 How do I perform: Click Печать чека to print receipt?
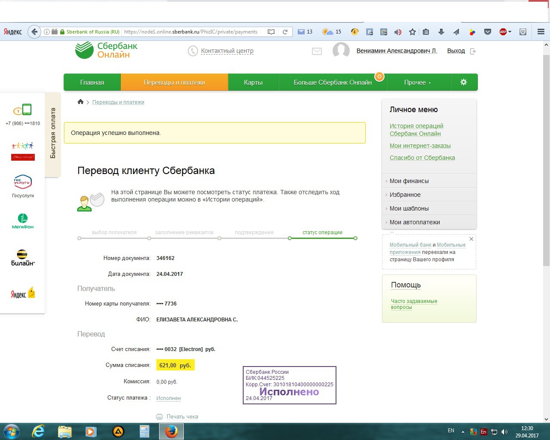tap(182, 416)
